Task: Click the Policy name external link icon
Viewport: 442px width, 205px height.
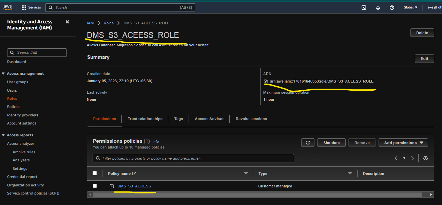Action: 134,174
